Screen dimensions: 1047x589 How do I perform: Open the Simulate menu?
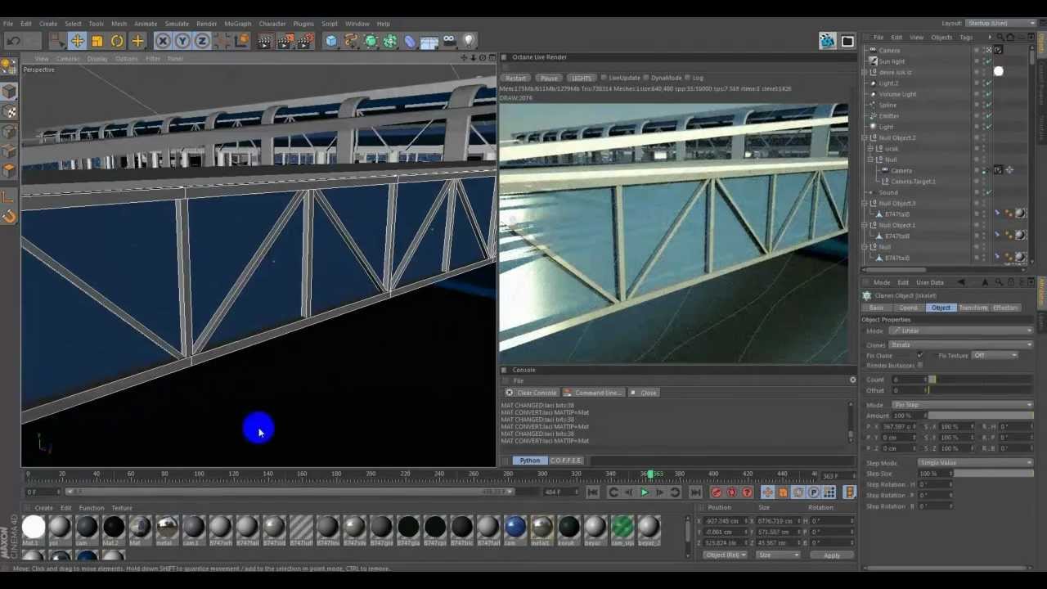[x=177, y=24]
